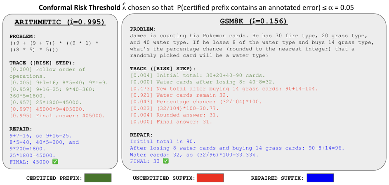Select the GSM8K panel heading
The width and height of the screenshot is (389, 185).
[x=254, y=21]
